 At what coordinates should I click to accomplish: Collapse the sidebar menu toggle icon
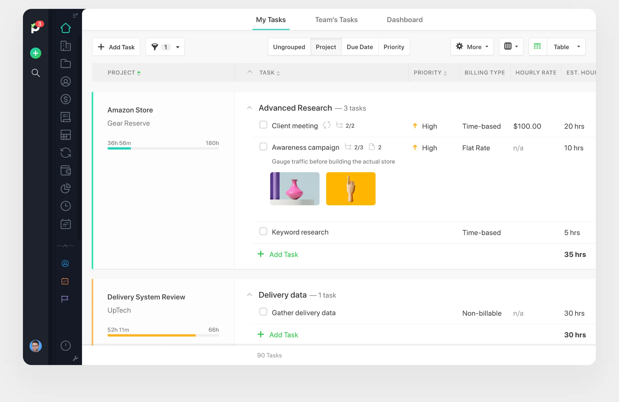[75, 15]
